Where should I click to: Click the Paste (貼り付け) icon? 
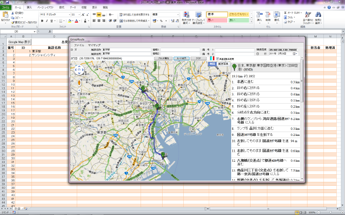(x=5, y=15)
